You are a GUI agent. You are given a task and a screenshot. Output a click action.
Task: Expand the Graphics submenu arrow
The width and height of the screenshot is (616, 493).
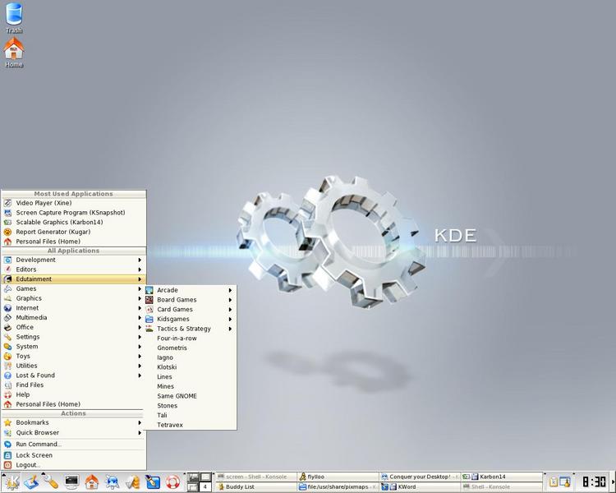[140, 298]
